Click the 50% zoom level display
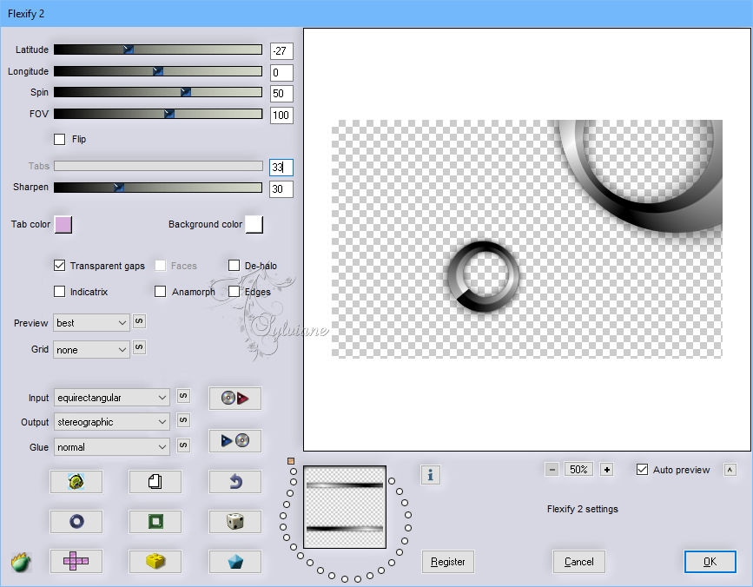The image size is (753, 587). pos(578,470)
